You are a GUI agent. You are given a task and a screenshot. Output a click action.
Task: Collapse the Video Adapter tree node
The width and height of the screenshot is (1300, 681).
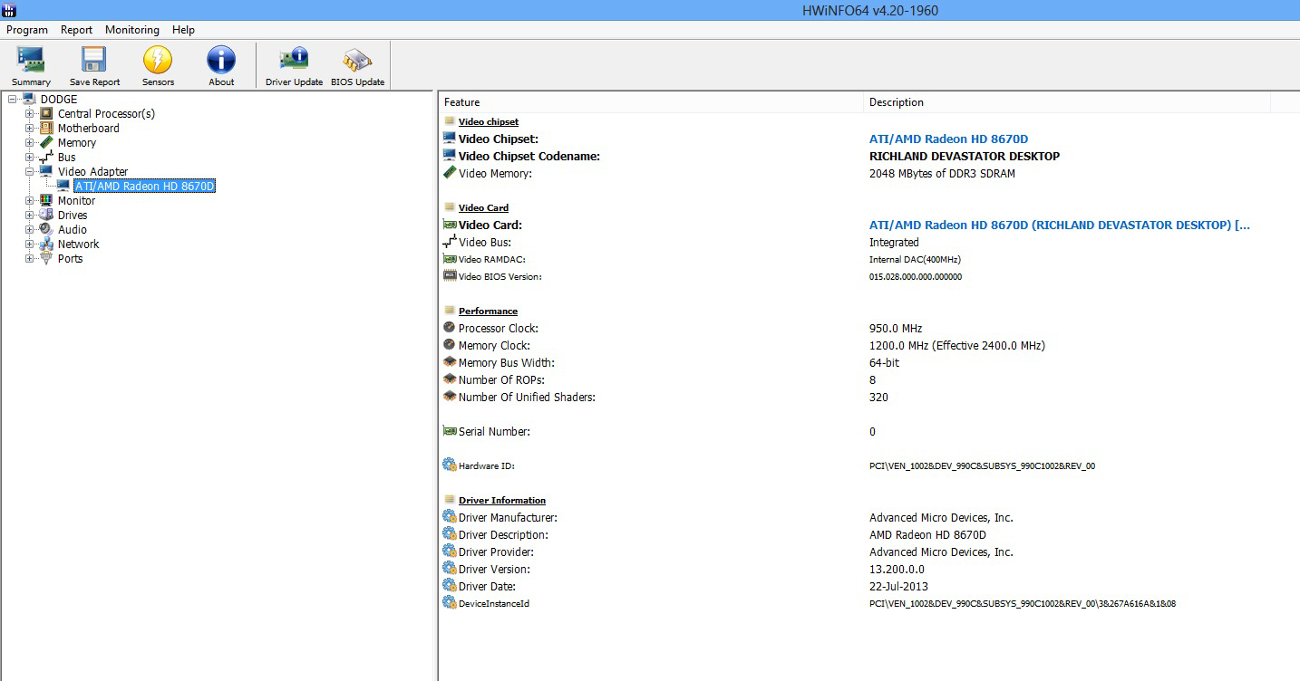[x=30, y=171]
